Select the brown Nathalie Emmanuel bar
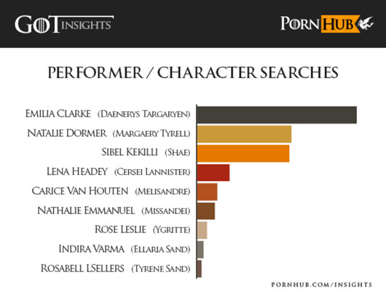 click(x=206, y=211)
